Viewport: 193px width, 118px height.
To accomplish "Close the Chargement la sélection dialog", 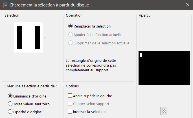I will pos(188,5).
